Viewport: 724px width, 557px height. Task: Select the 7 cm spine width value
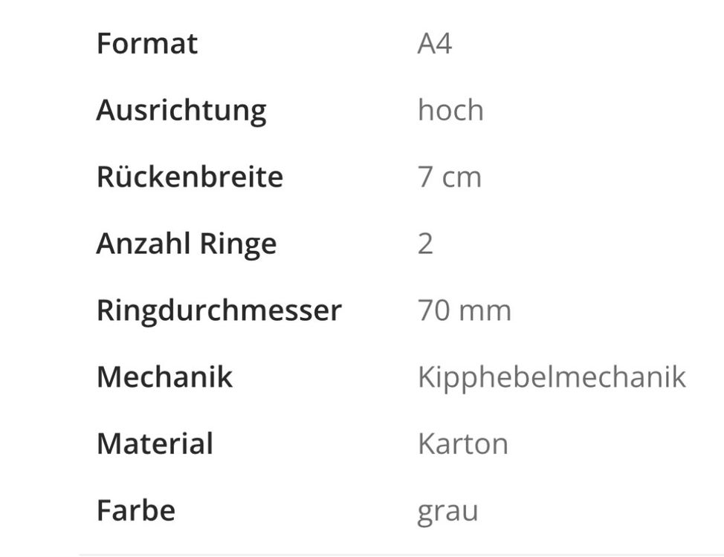click(449, 177)
